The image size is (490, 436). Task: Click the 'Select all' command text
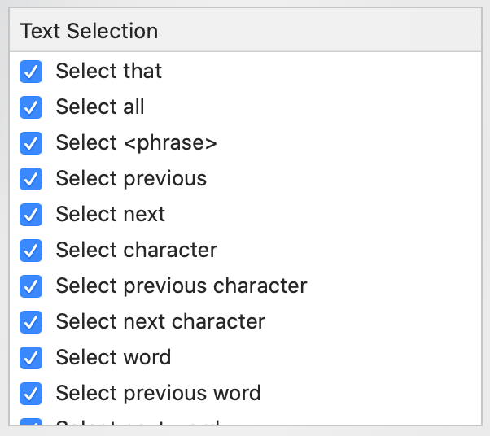pos(100,107)
